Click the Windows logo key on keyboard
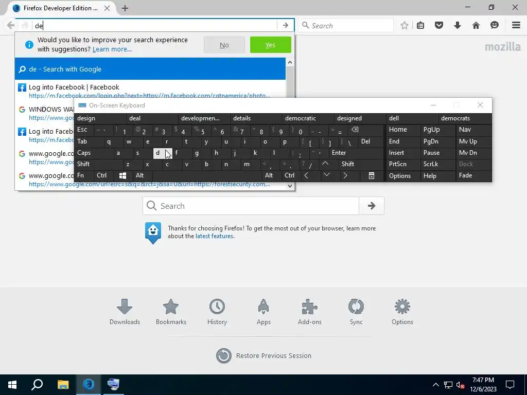 tap(122, 176)
